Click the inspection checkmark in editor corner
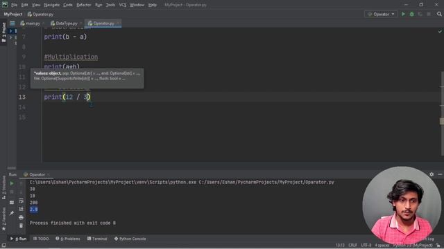 tap(440, 32)
